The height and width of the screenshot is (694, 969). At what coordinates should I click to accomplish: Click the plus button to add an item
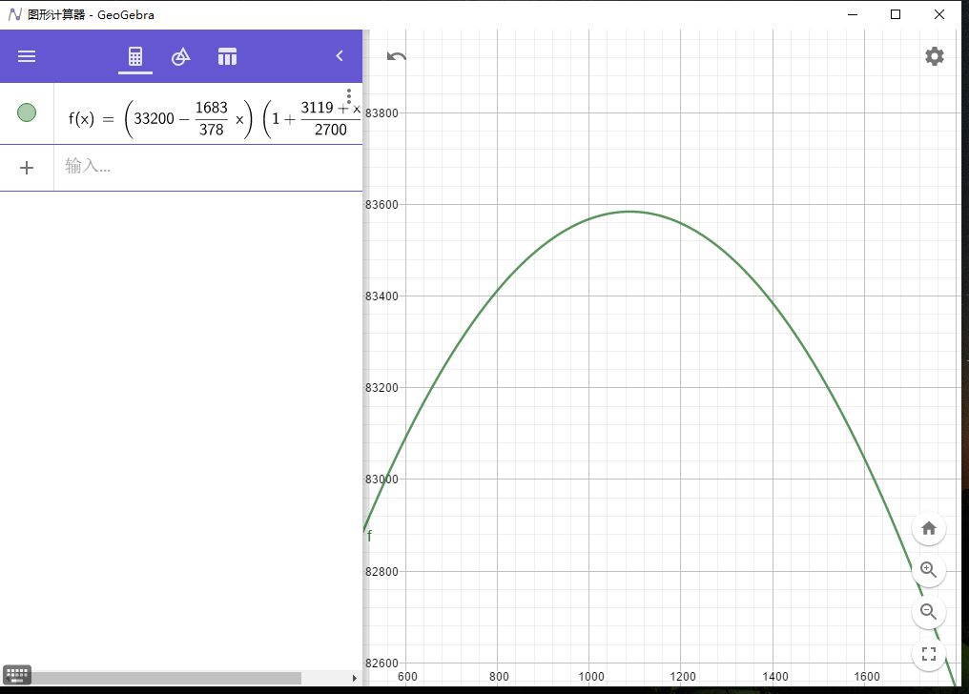[x=27, y=168]
